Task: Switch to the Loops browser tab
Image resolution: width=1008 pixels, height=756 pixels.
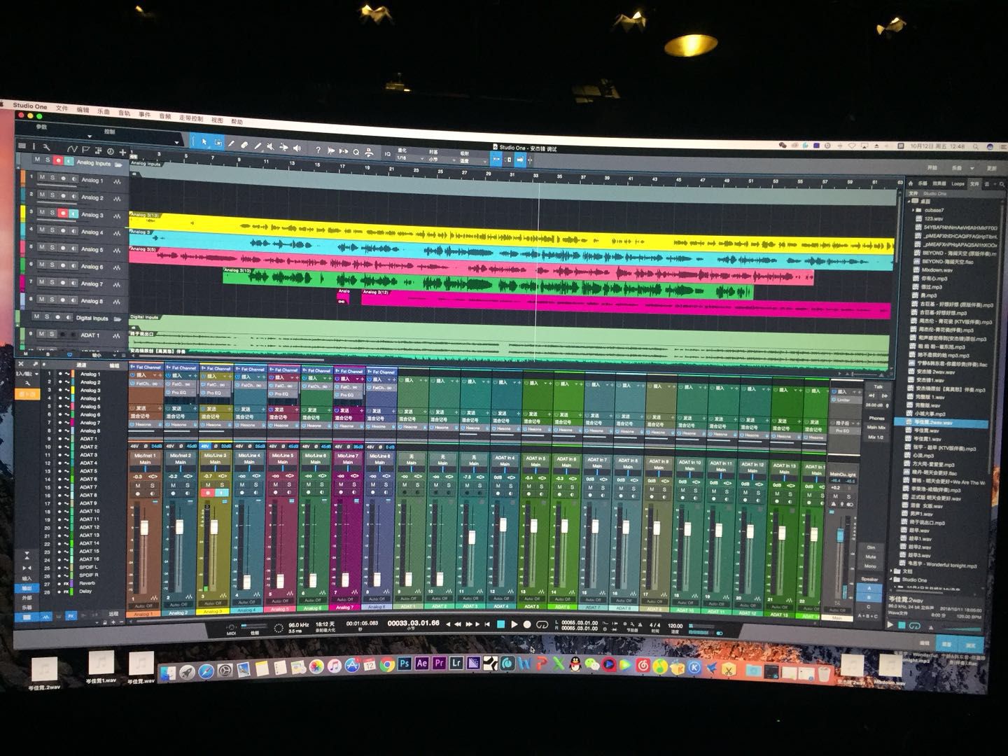Action: [x=958, y=184]
